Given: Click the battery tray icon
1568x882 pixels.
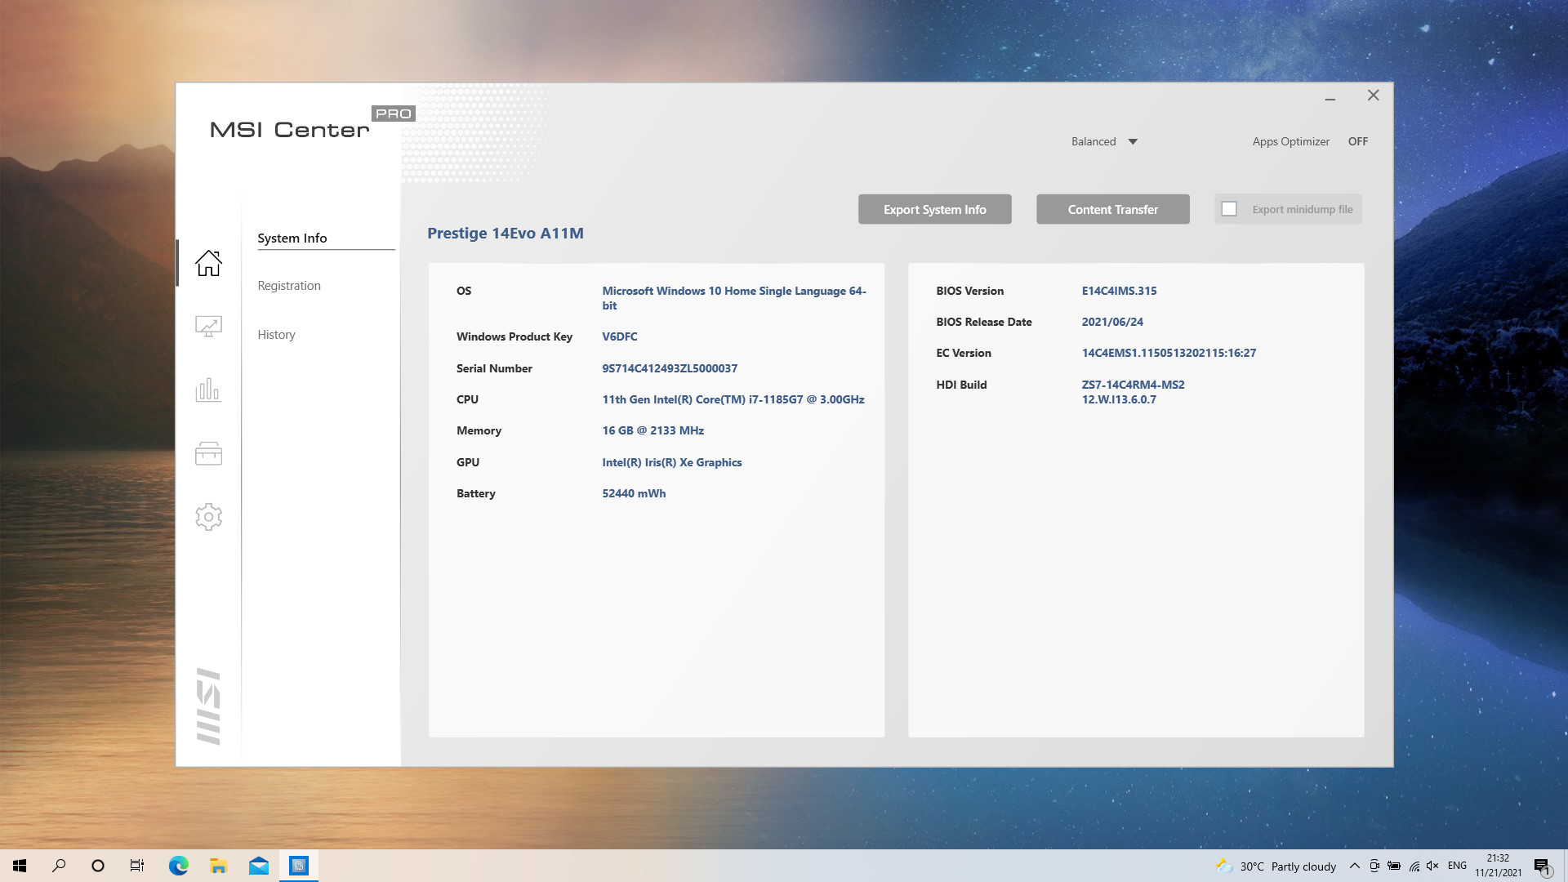Looking at the screenshot, I should (1394, 866).
